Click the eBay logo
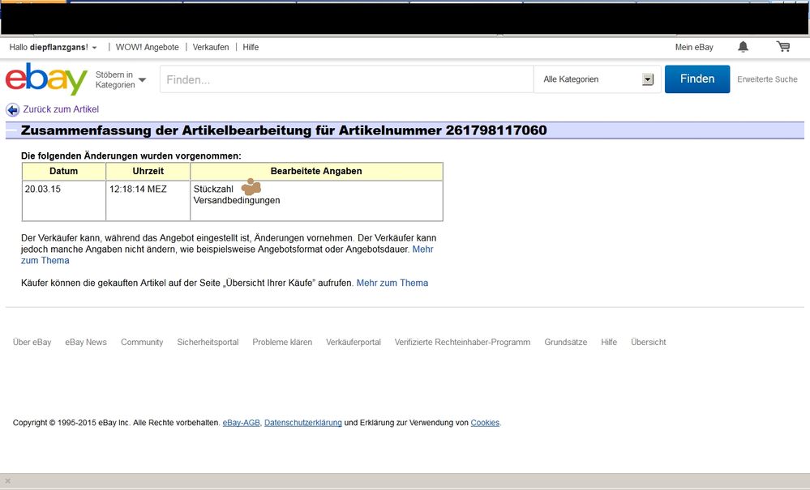The height and width of the screenshot is (490, 810). click(x=46, y=79)
